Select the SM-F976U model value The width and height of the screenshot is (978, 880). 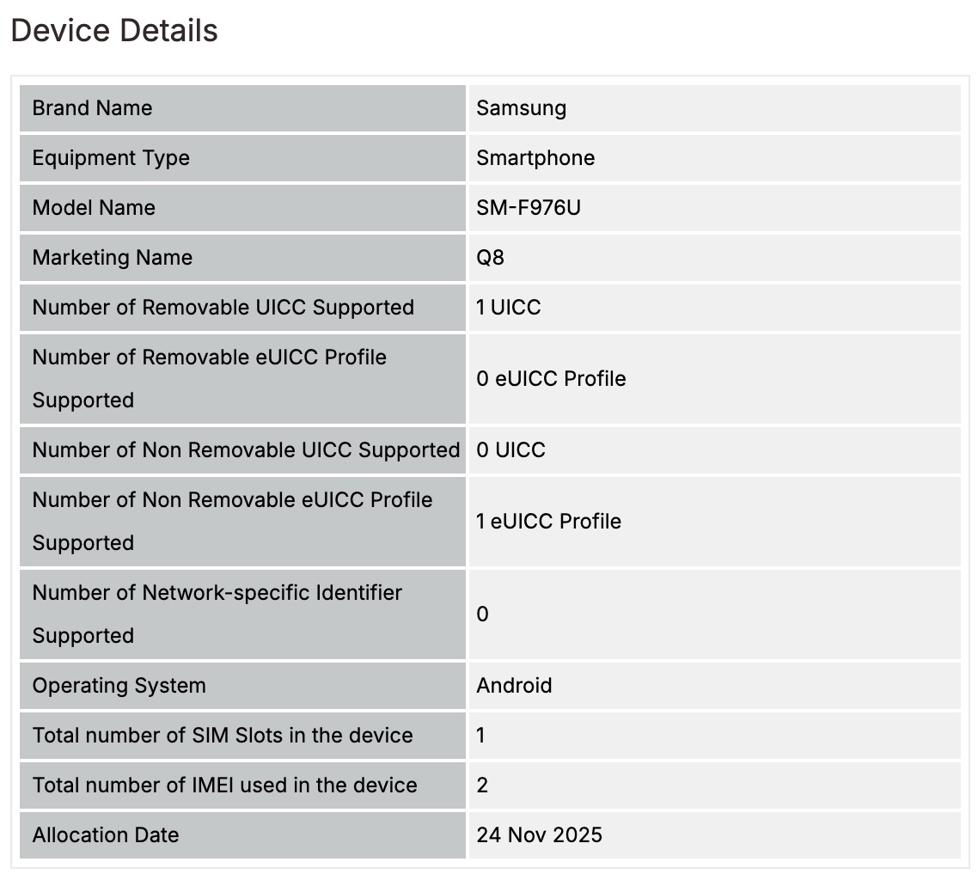tap(529, 208)
